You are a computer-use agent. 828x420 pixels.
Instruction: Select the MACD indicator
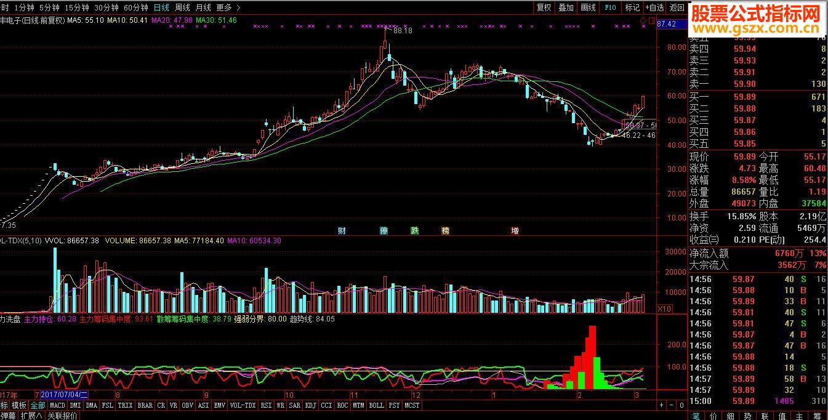coord(58,405)
